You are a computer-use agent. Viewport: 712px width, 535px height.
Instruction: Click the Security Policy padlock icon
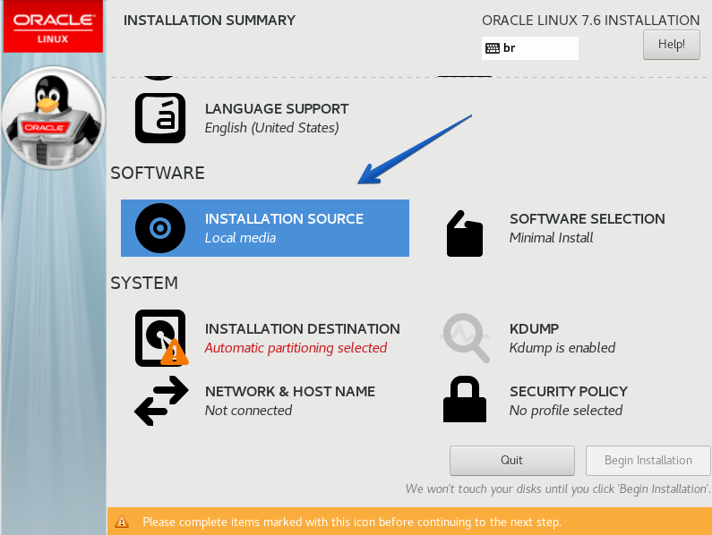464,400
